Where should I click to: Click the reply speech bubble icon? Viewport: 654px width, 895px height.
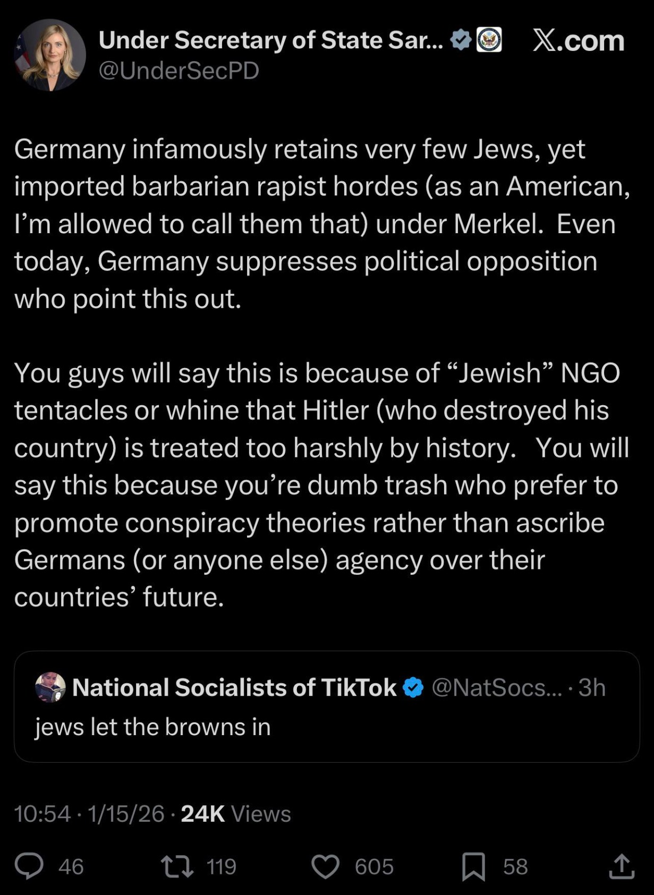point(29,866)
